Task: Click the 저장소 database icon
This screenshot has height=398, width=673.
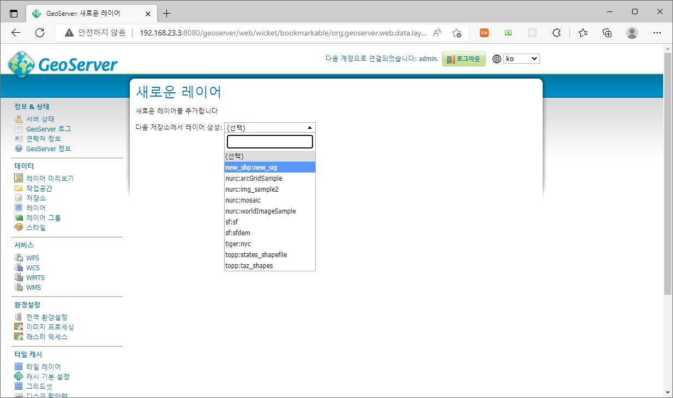Action: tap(19, 198)
